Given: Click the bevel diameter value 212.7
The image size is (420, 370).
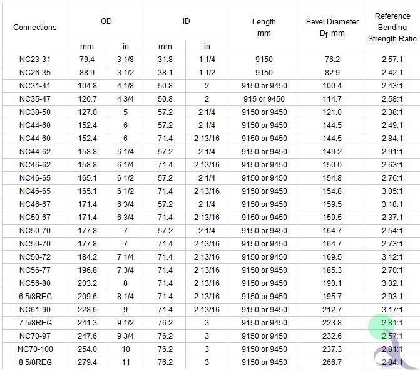Looking at the screenshot, I should tap(332, 310).
